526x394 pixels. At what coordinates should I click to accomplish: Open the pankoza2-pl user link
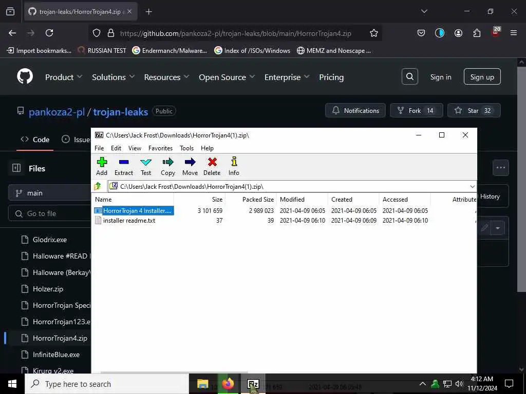[57, 111]
